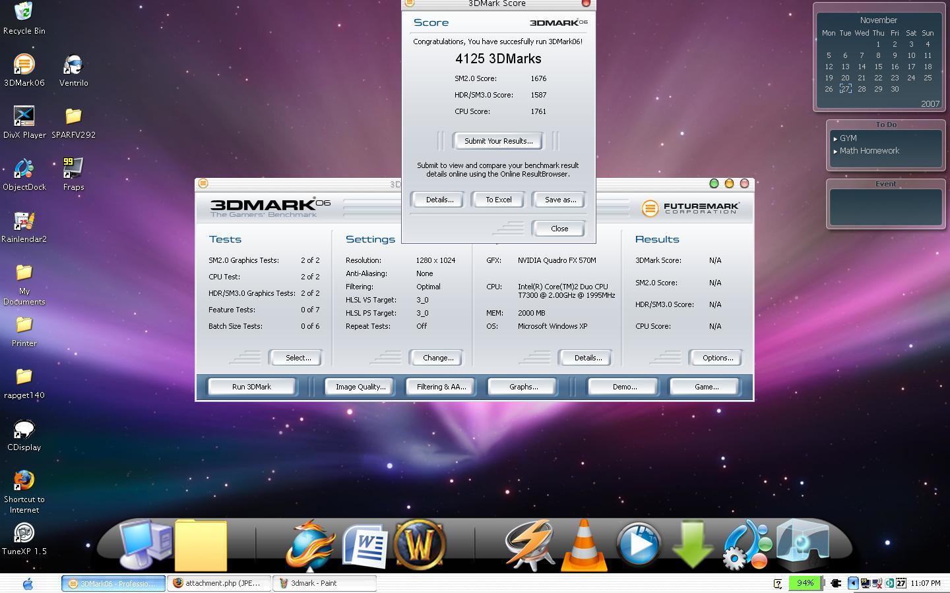
Task: Switch to the attachment.php taskbar window
Action: point(219,583)
